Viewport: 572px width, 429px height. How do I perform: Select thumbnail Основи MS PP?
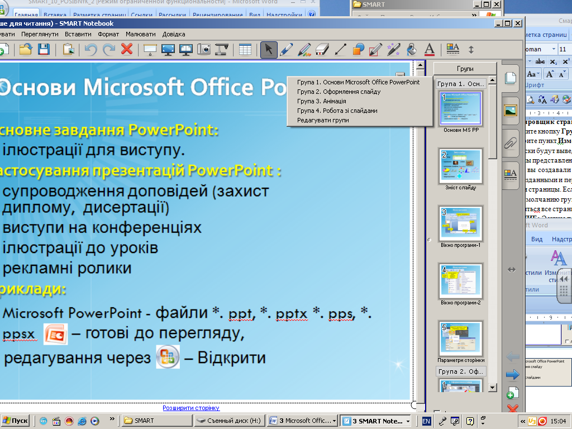pos(461,109)
